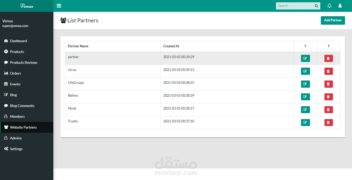Select the 'citrus' name cell

click(113, 71)
